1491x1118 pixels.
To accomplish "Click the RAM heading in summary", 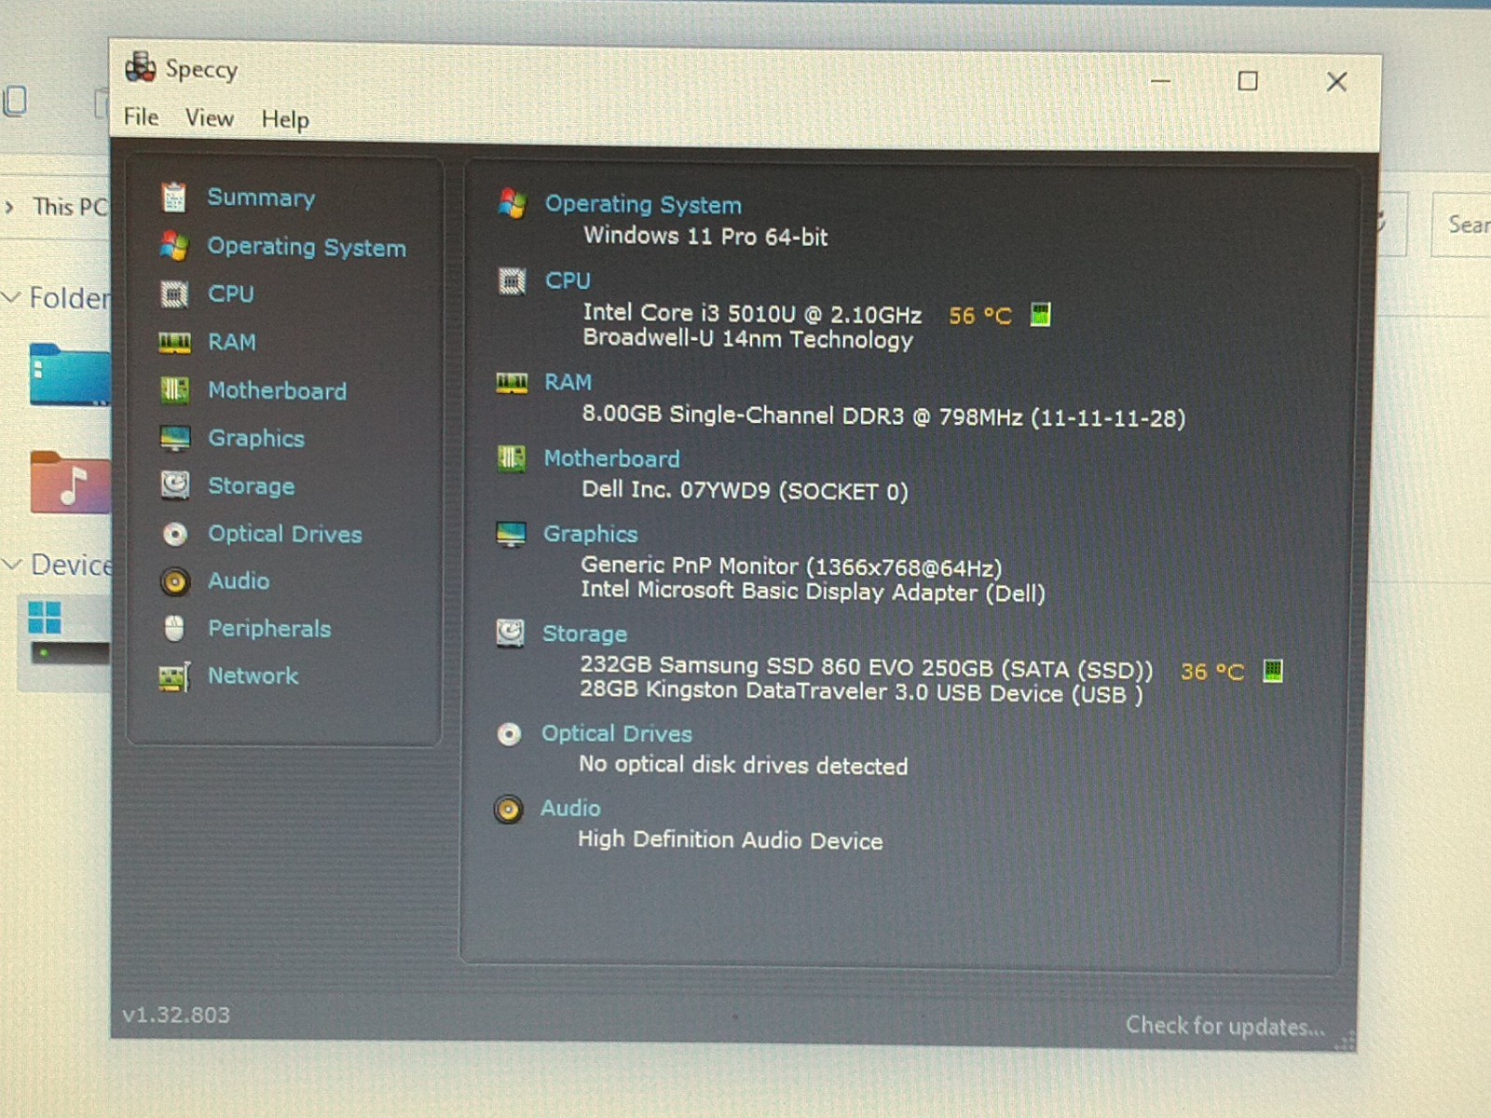I will click(x=568, y=382).
